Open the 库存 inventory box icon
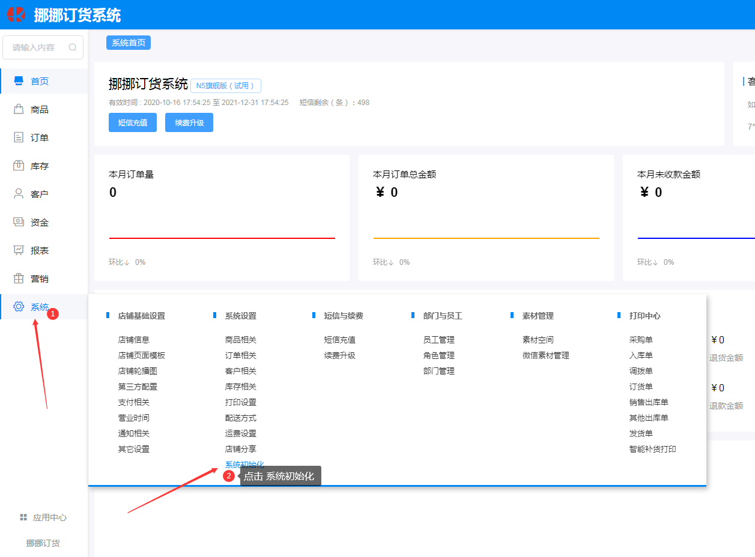The image size is (755, 557). click(19, 166)
